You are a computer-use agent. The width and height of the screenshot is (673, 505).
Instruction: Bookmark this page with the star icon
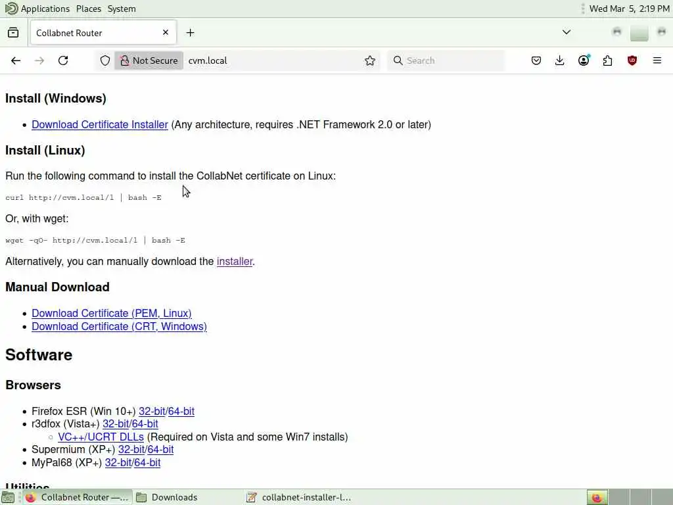coord(370,60)
